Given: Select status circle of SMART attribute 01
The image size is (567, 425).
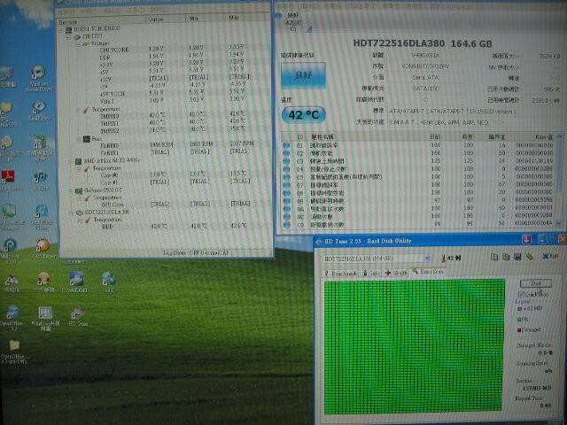Looking at the screenshot, I should [287, 145].
